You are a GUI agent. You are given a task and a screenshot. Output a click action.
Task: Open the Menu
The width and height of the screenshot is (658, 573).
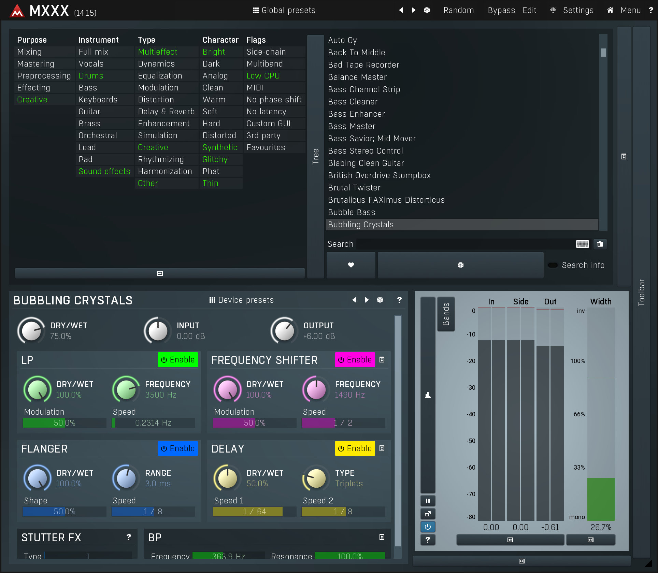tap(630, 10)
